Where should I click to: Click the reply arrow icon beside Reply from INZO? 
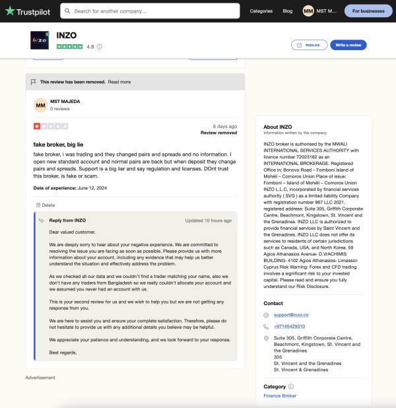coord(42,221)
